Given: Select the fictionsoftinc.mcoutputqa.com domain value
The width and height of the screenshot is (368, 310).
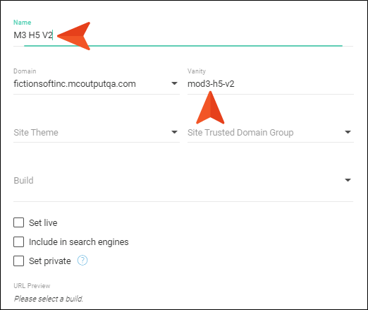Looking at the screenshot, I should pyautogui.click(x=75, y=84).
